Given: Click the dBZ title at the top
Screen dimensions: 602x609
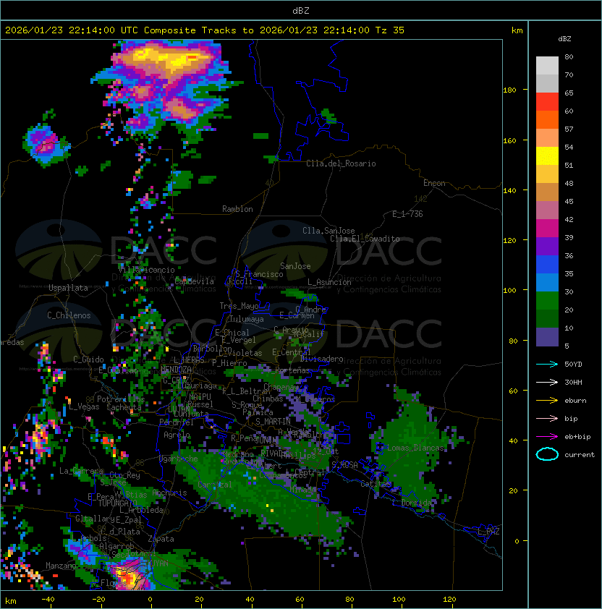Looking at the screenshot, I should pos(301,10).
